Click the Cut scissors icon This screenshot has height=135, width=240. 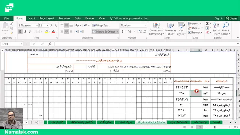12,24
